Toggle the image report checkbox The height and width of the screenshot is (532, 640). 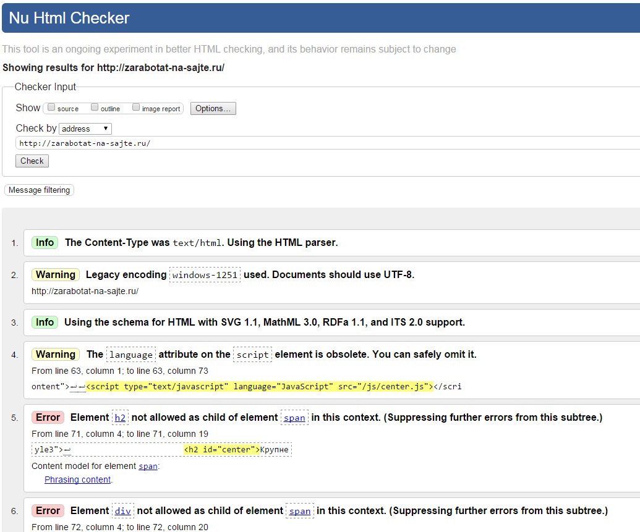136,108
